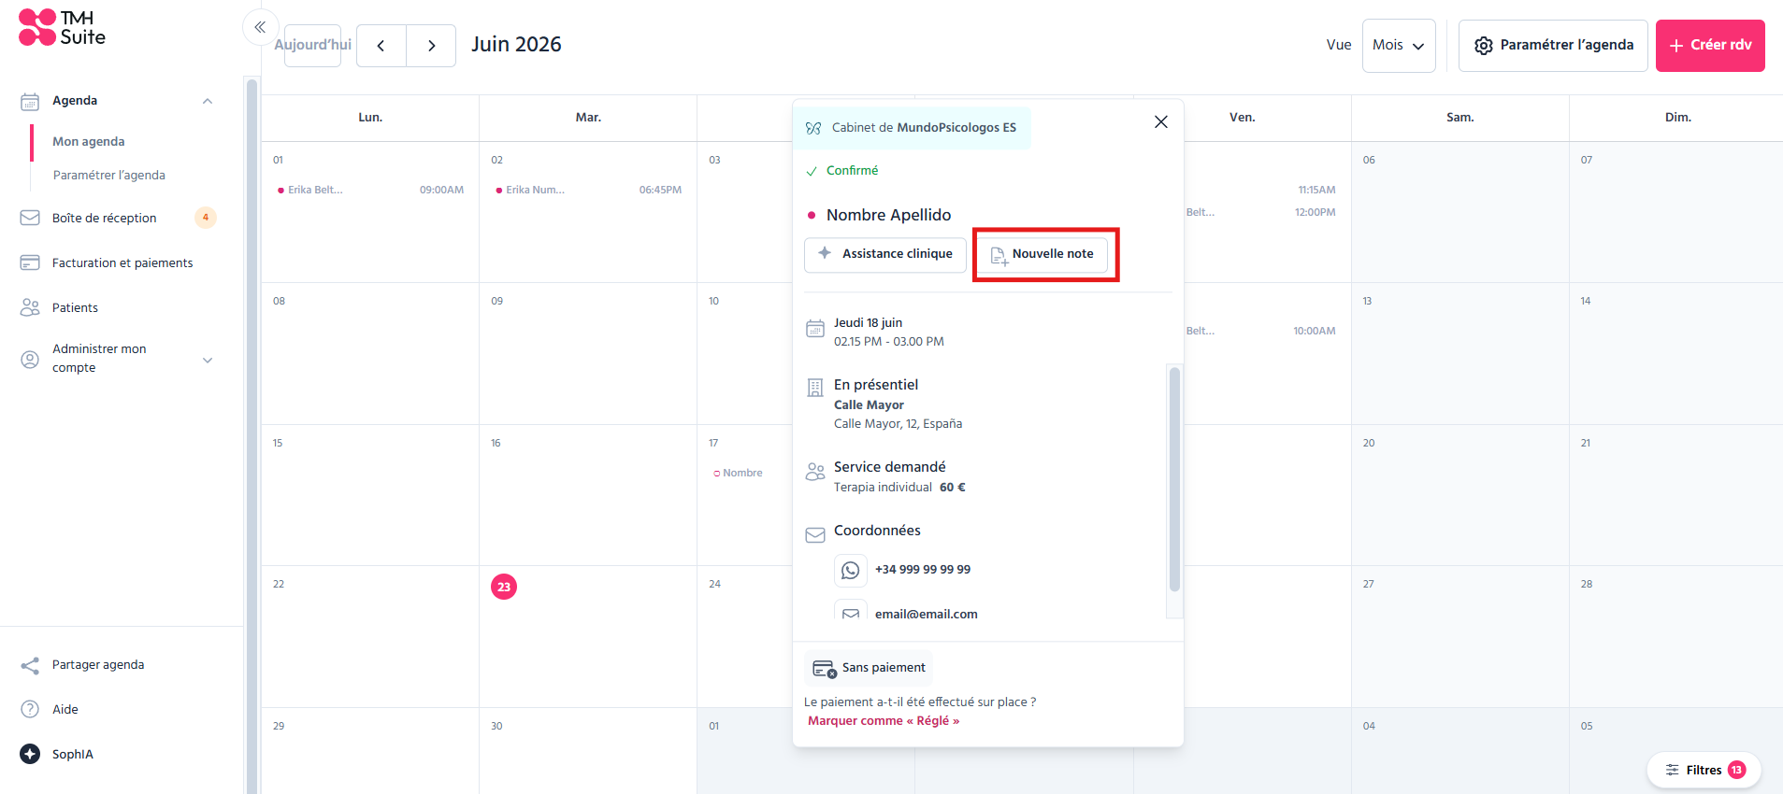Image resolution: width=1783 pixels, height=794 pixels.
Task: Open Erika Belt appointment at 09:00AM
Action: pyautogui.click(x=370, y=190)
